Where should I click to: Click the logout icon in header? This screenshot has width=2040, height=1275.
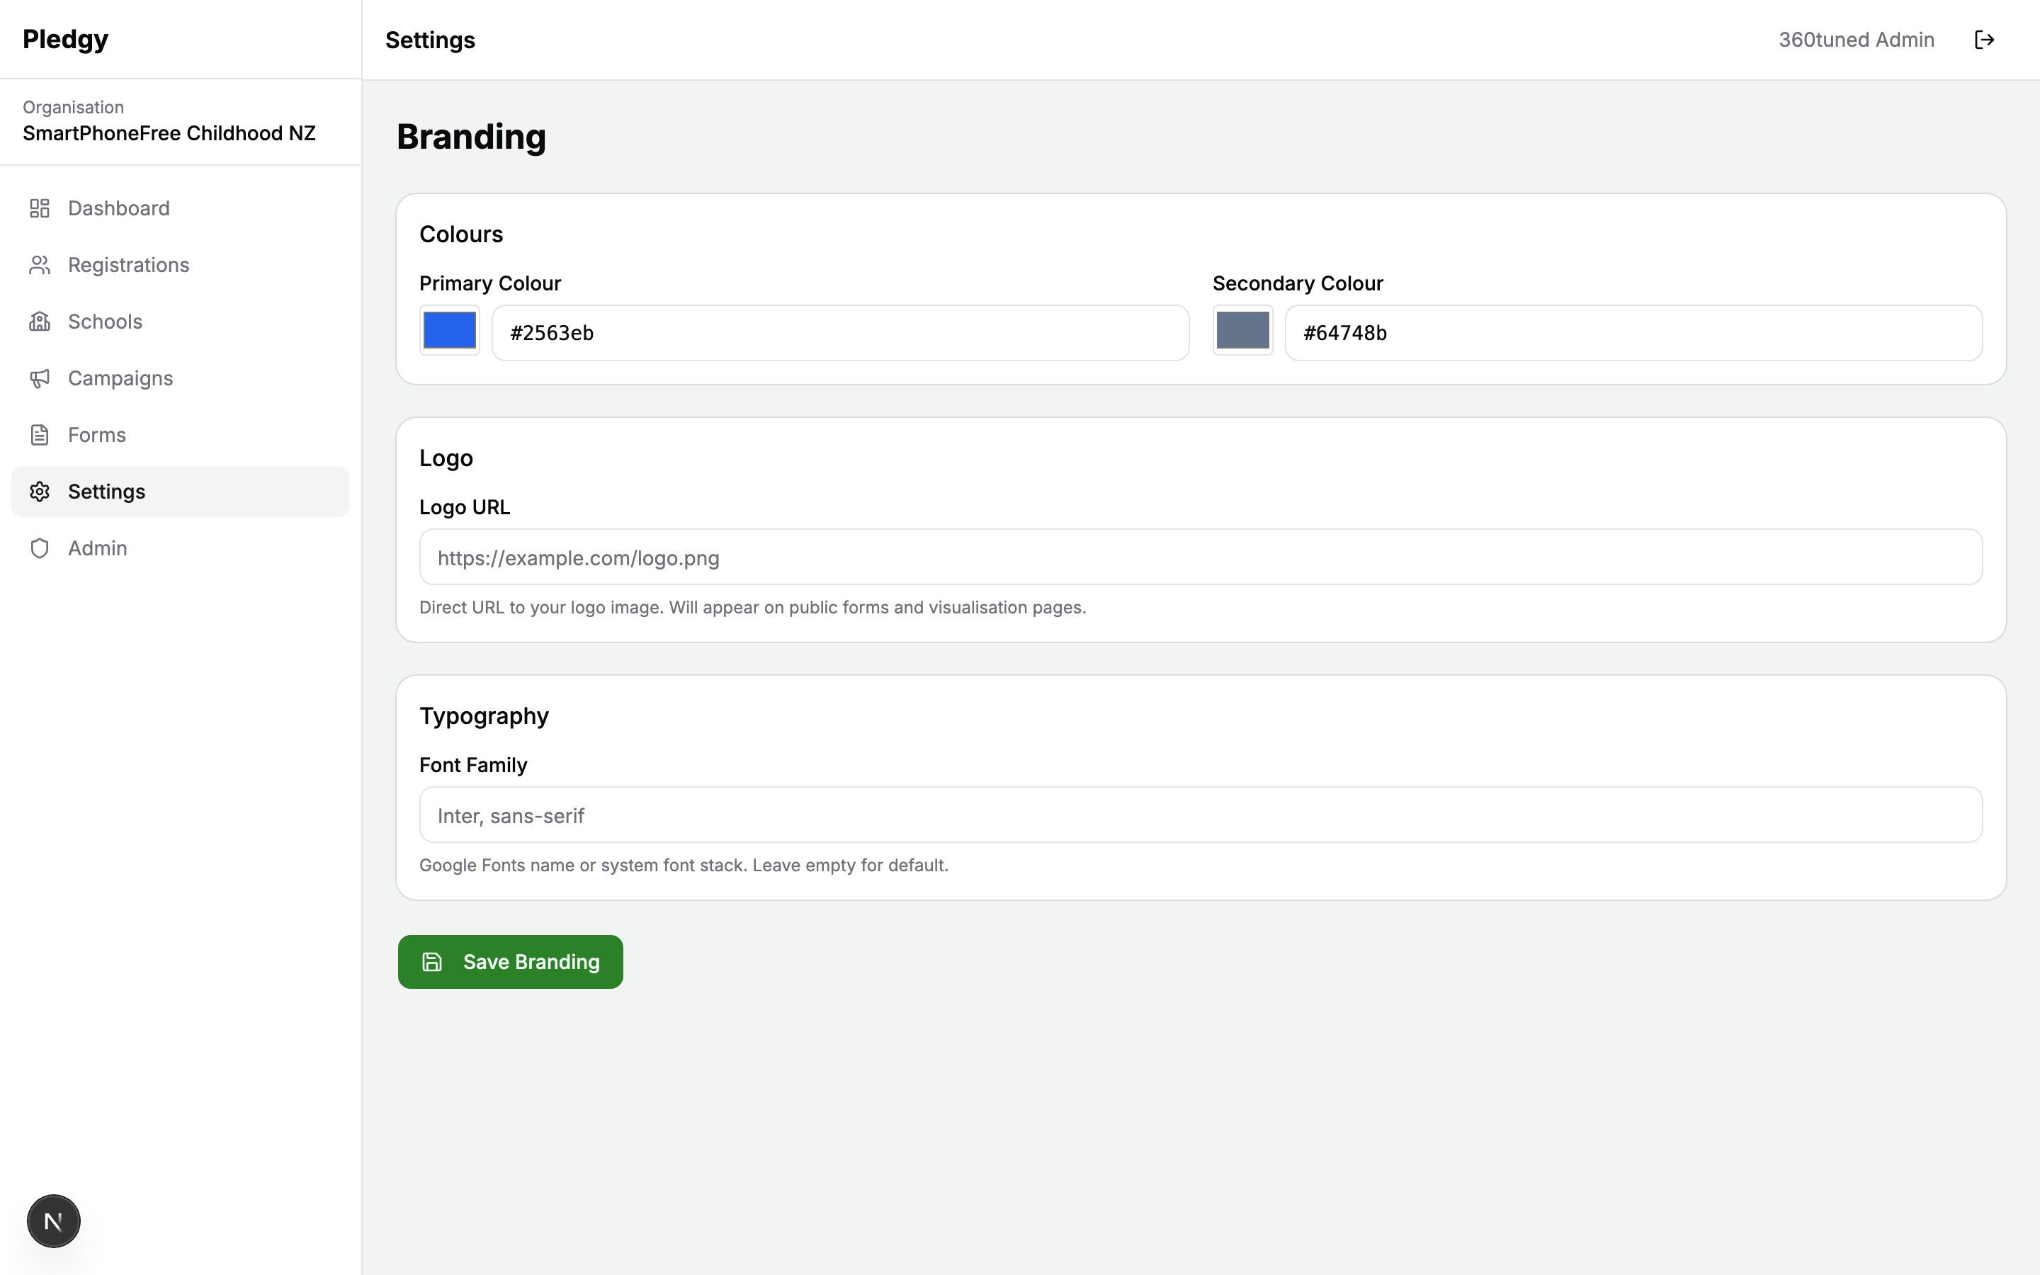point(1984,40)
